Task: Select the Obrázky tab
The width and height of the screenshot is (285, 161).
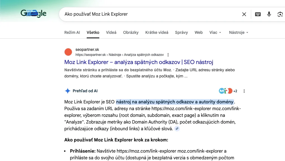Action: coord(131,32)
